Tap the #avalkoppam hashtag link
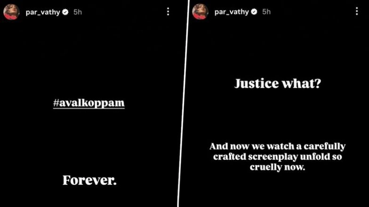This screenshot has width=369, height=207. pyautogui.click(x=88, y=103)
